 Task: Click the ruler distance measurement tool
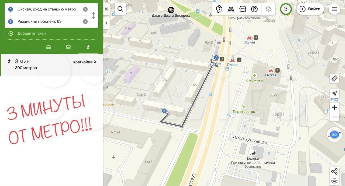click(334, 78)
